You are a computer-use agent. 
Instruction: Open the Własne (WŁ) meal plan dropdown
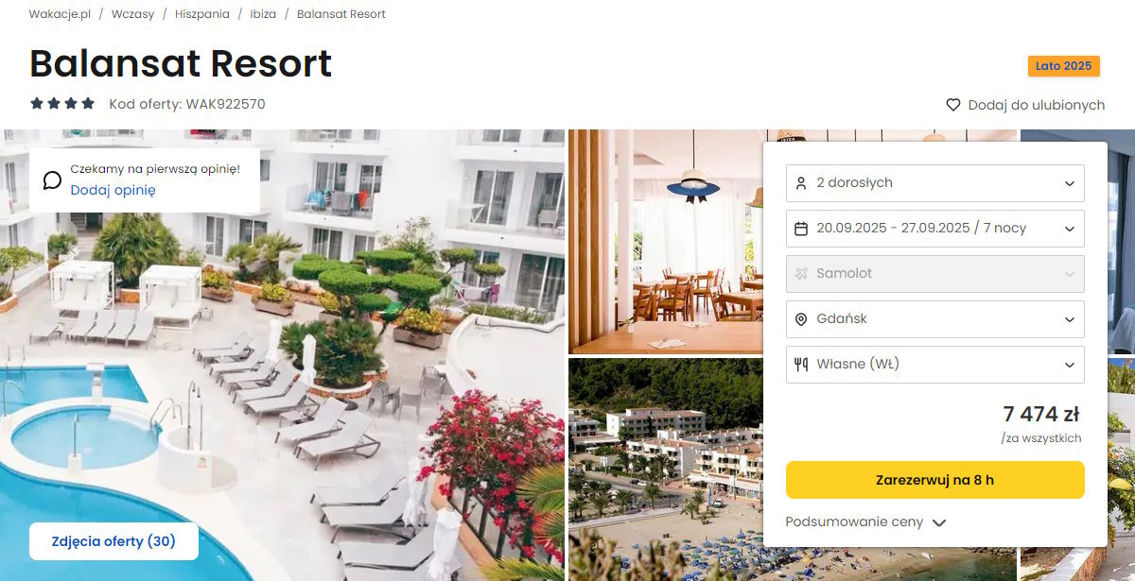tap(935, 364)
